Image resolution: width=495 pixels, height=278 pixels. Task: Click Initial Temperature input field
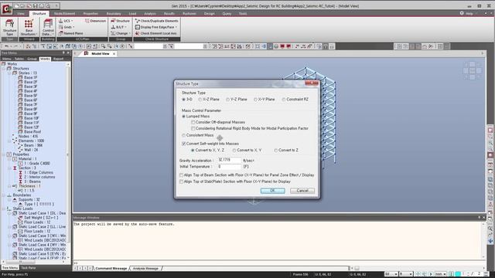[x=230, y=167]
